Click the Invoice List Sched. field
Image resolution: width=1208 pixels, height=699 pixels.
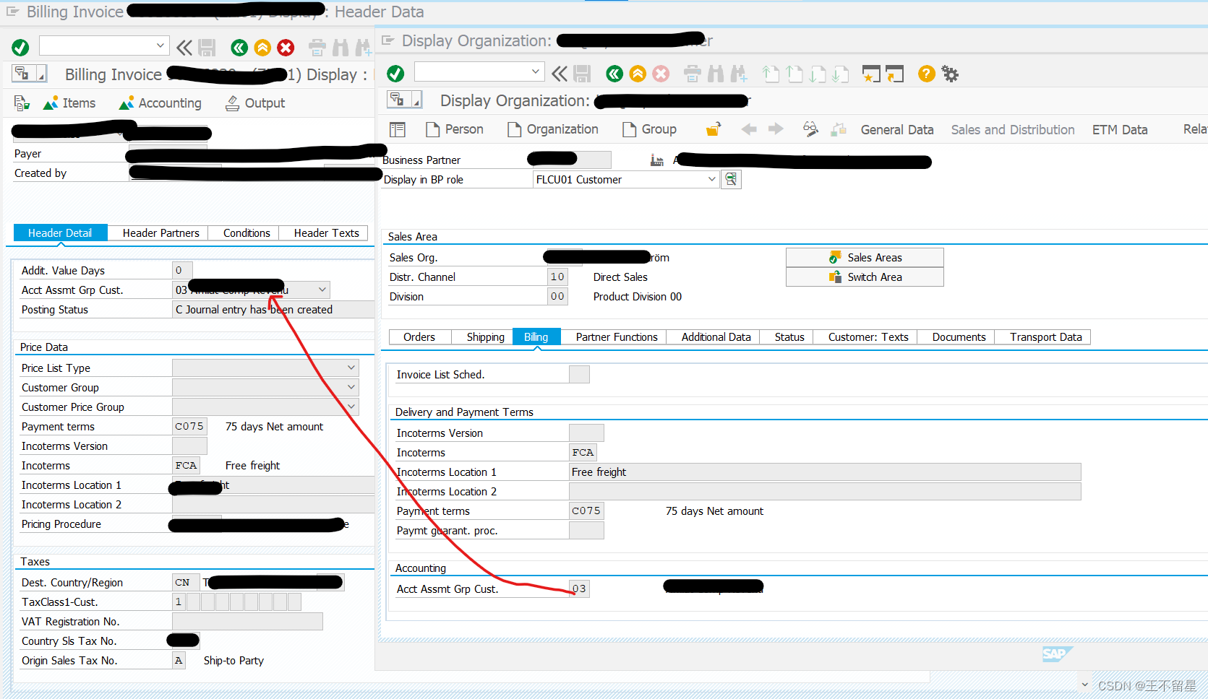[x=579, y=375]
